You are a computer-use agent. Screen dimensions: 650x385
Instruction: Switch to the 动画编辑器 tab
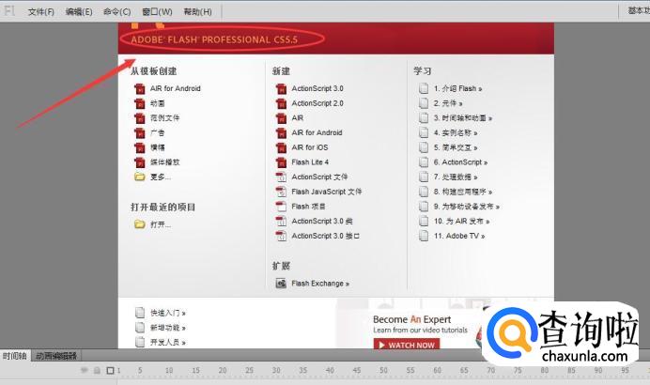tap(56, 356)
